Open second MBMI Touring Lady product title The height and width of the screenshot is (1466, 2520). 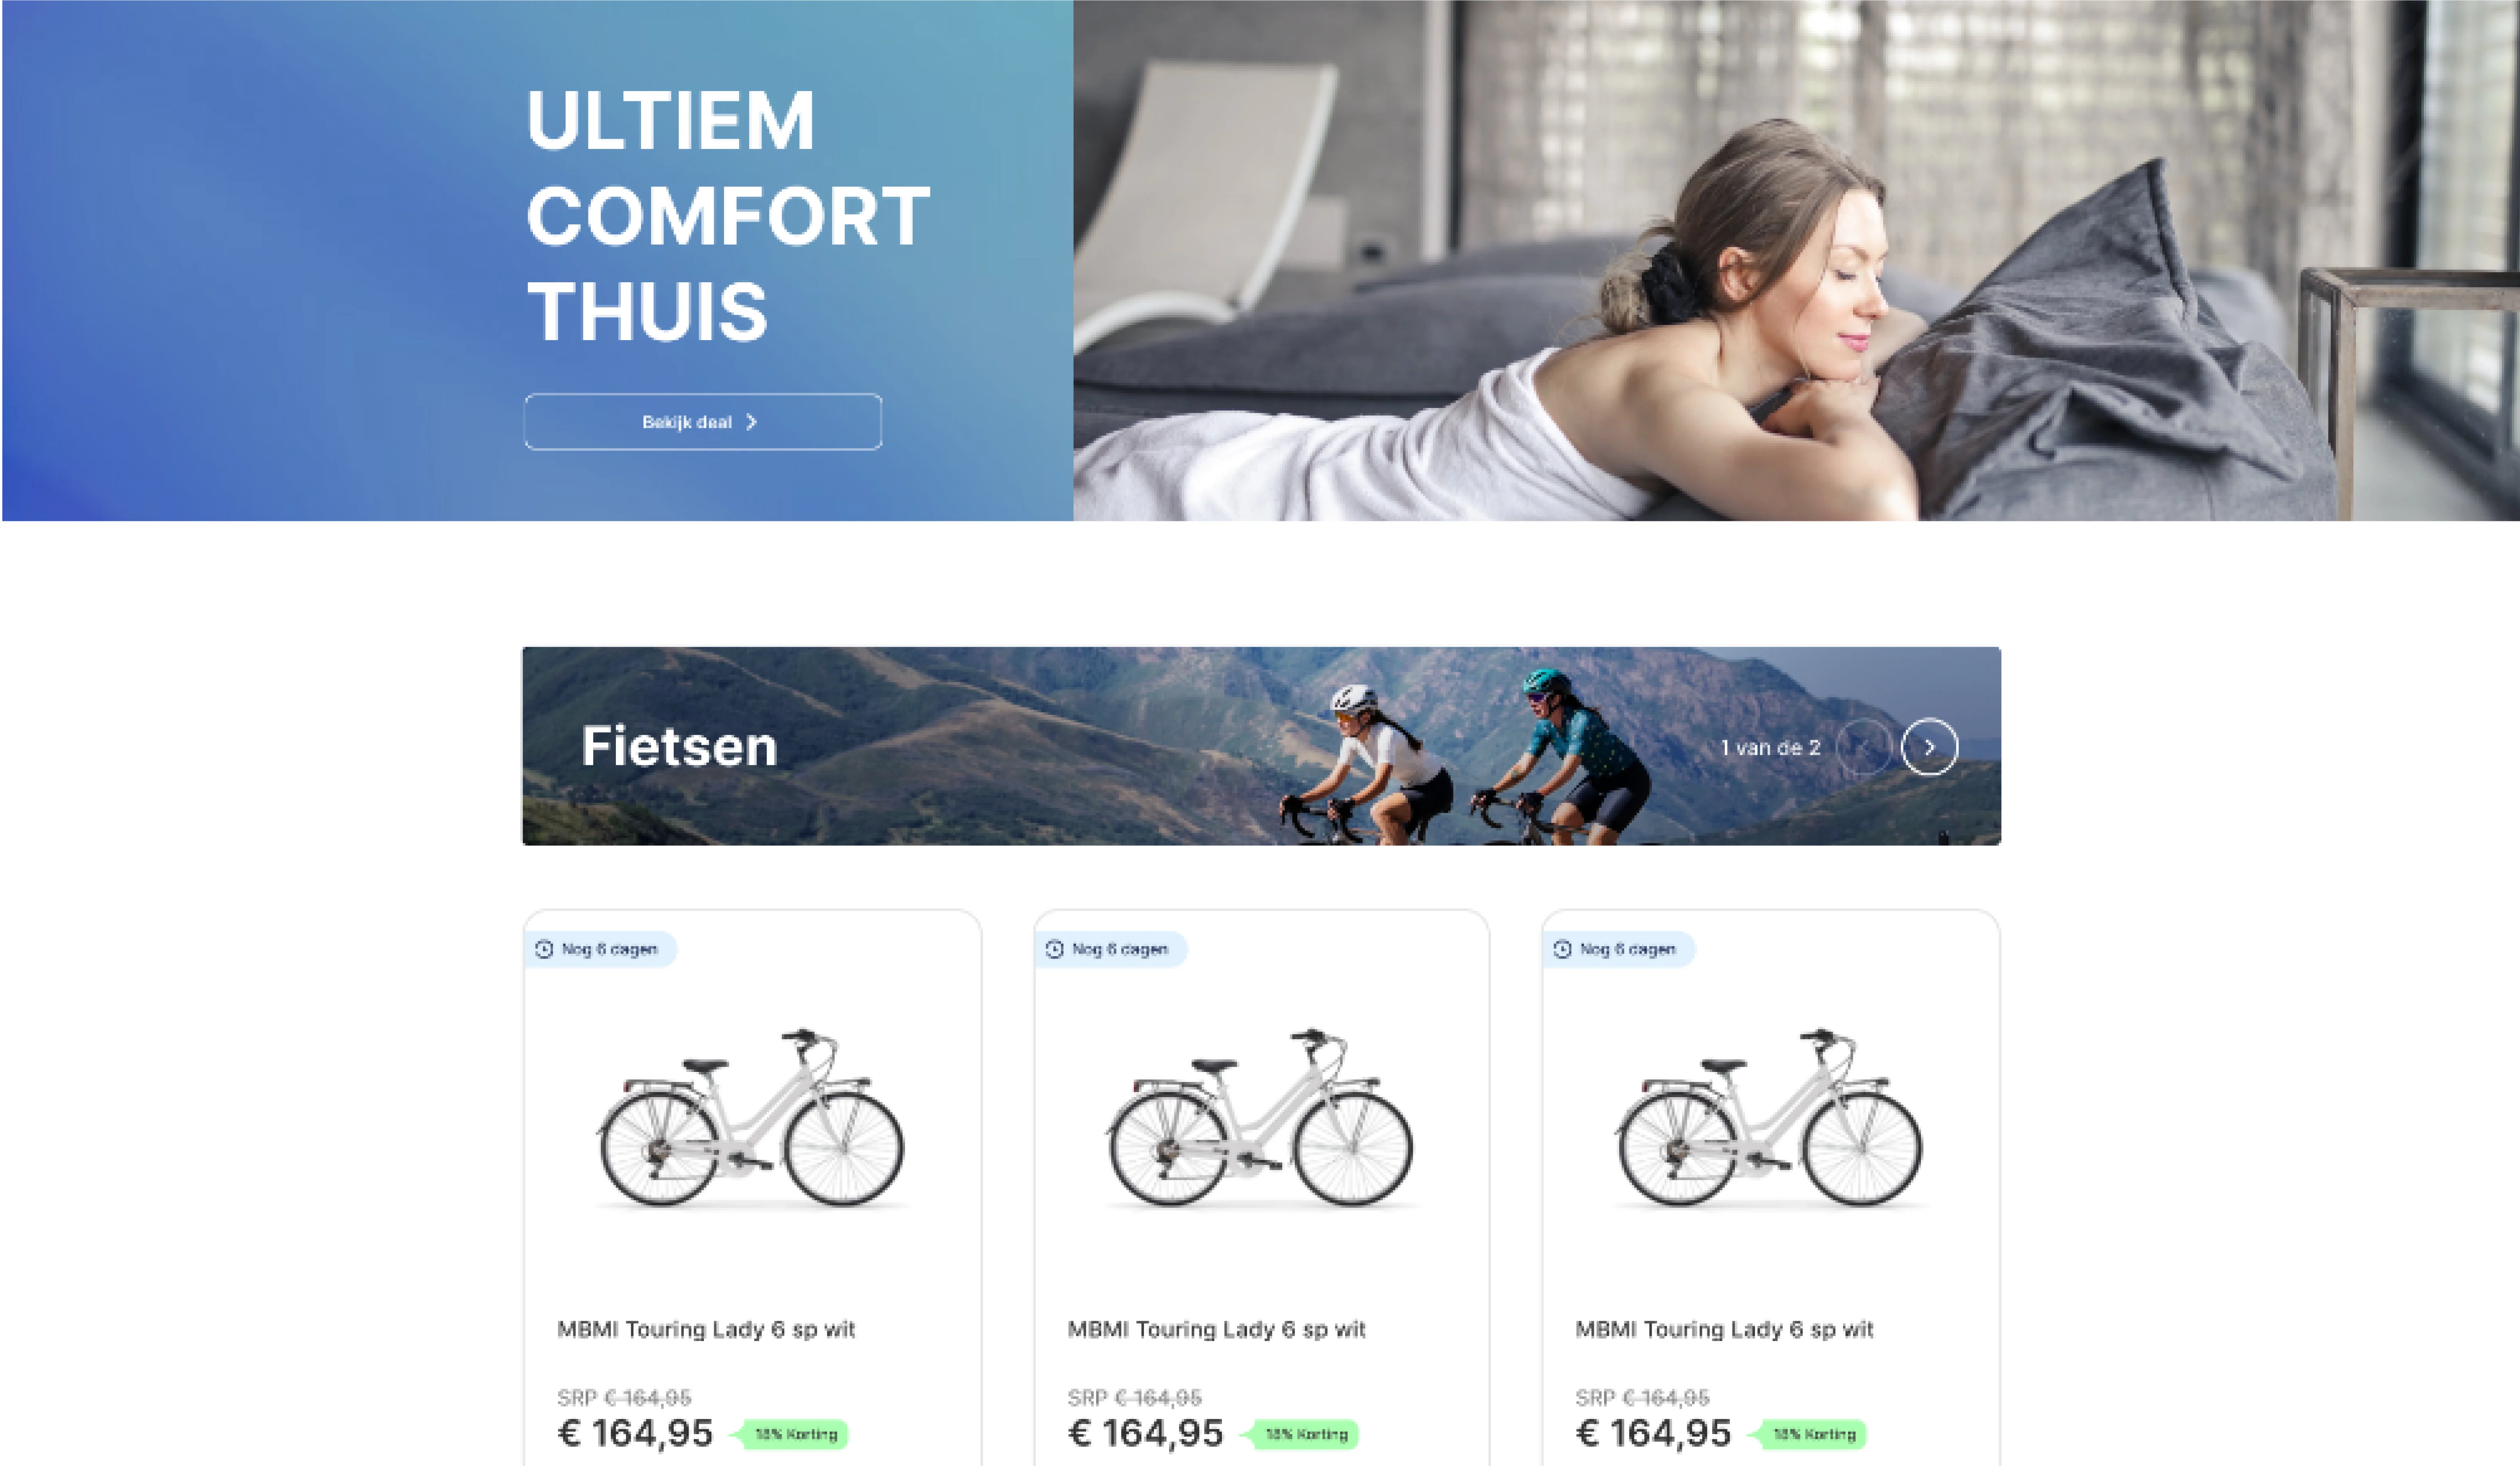coord(1216,1329)
